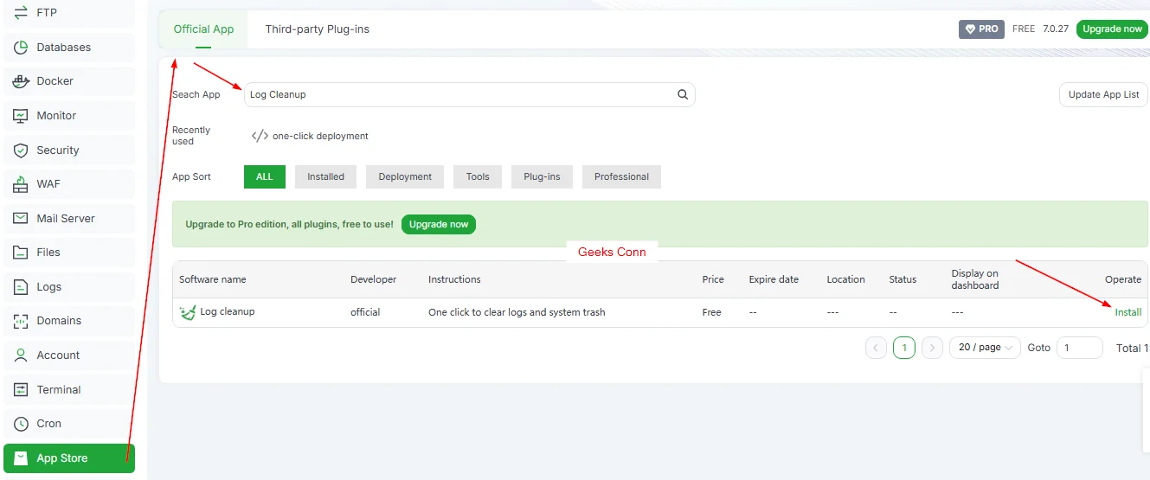The image size is (1150, 480).
Task: Click the FTP sidebar icon
Action: coord(21,13)
